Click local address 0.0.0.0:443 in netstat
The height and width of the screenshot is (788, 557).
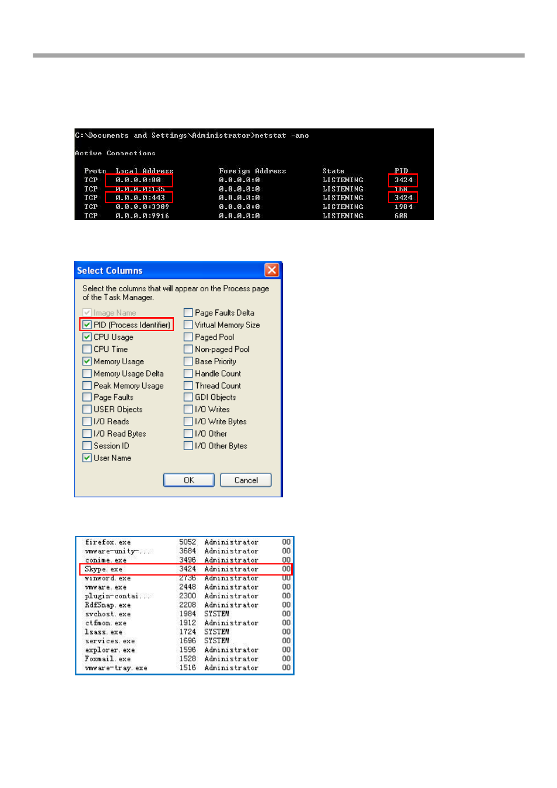(x=140, y=197)
